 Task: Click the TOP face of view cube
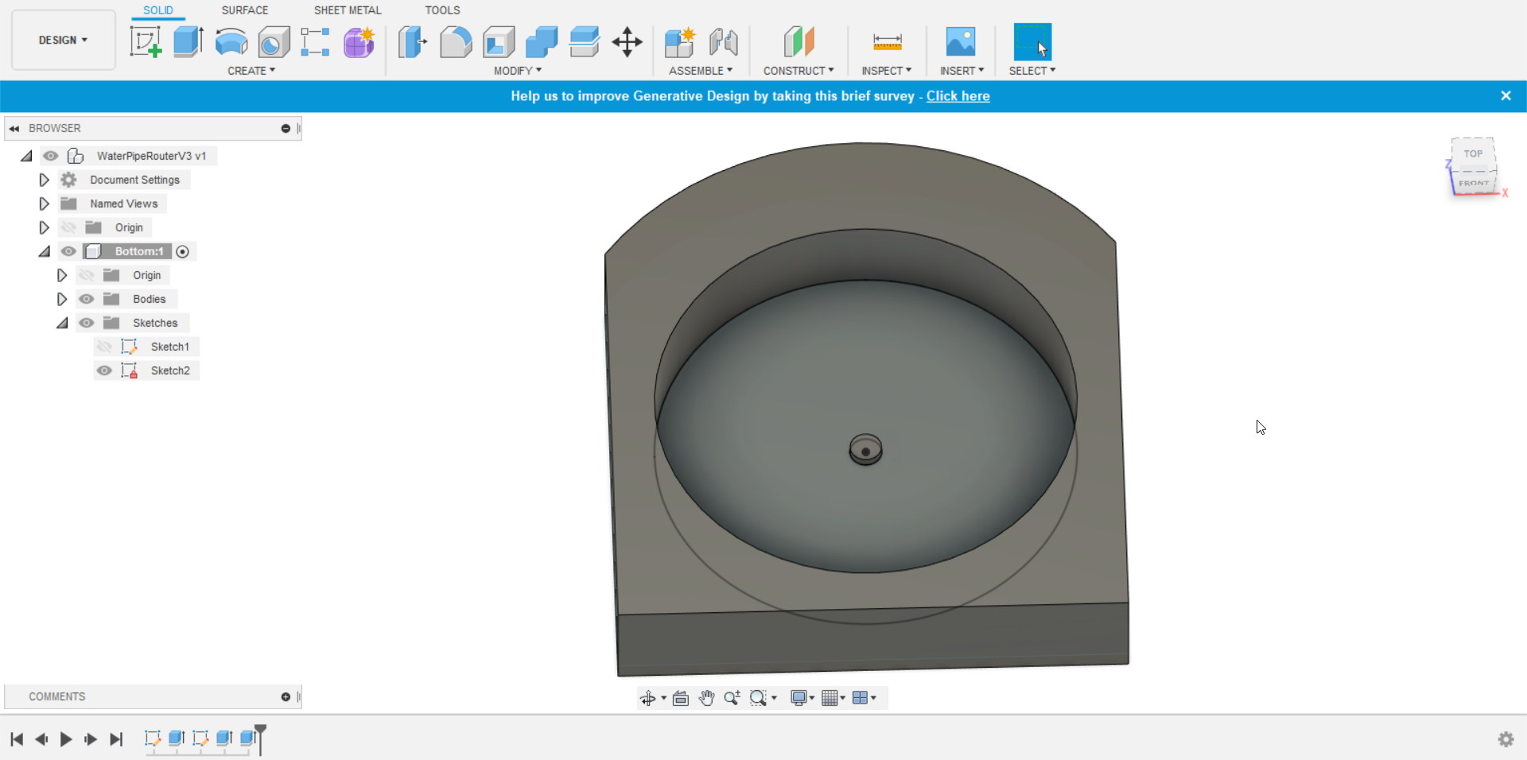[x=1473, y=153]
